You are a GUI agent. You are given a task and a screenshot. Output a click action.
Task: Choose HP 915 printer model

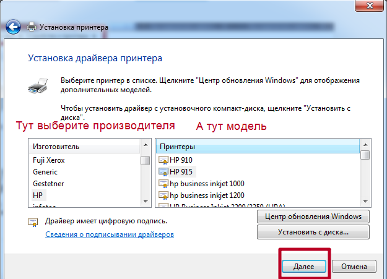click(x=181, y=172)
